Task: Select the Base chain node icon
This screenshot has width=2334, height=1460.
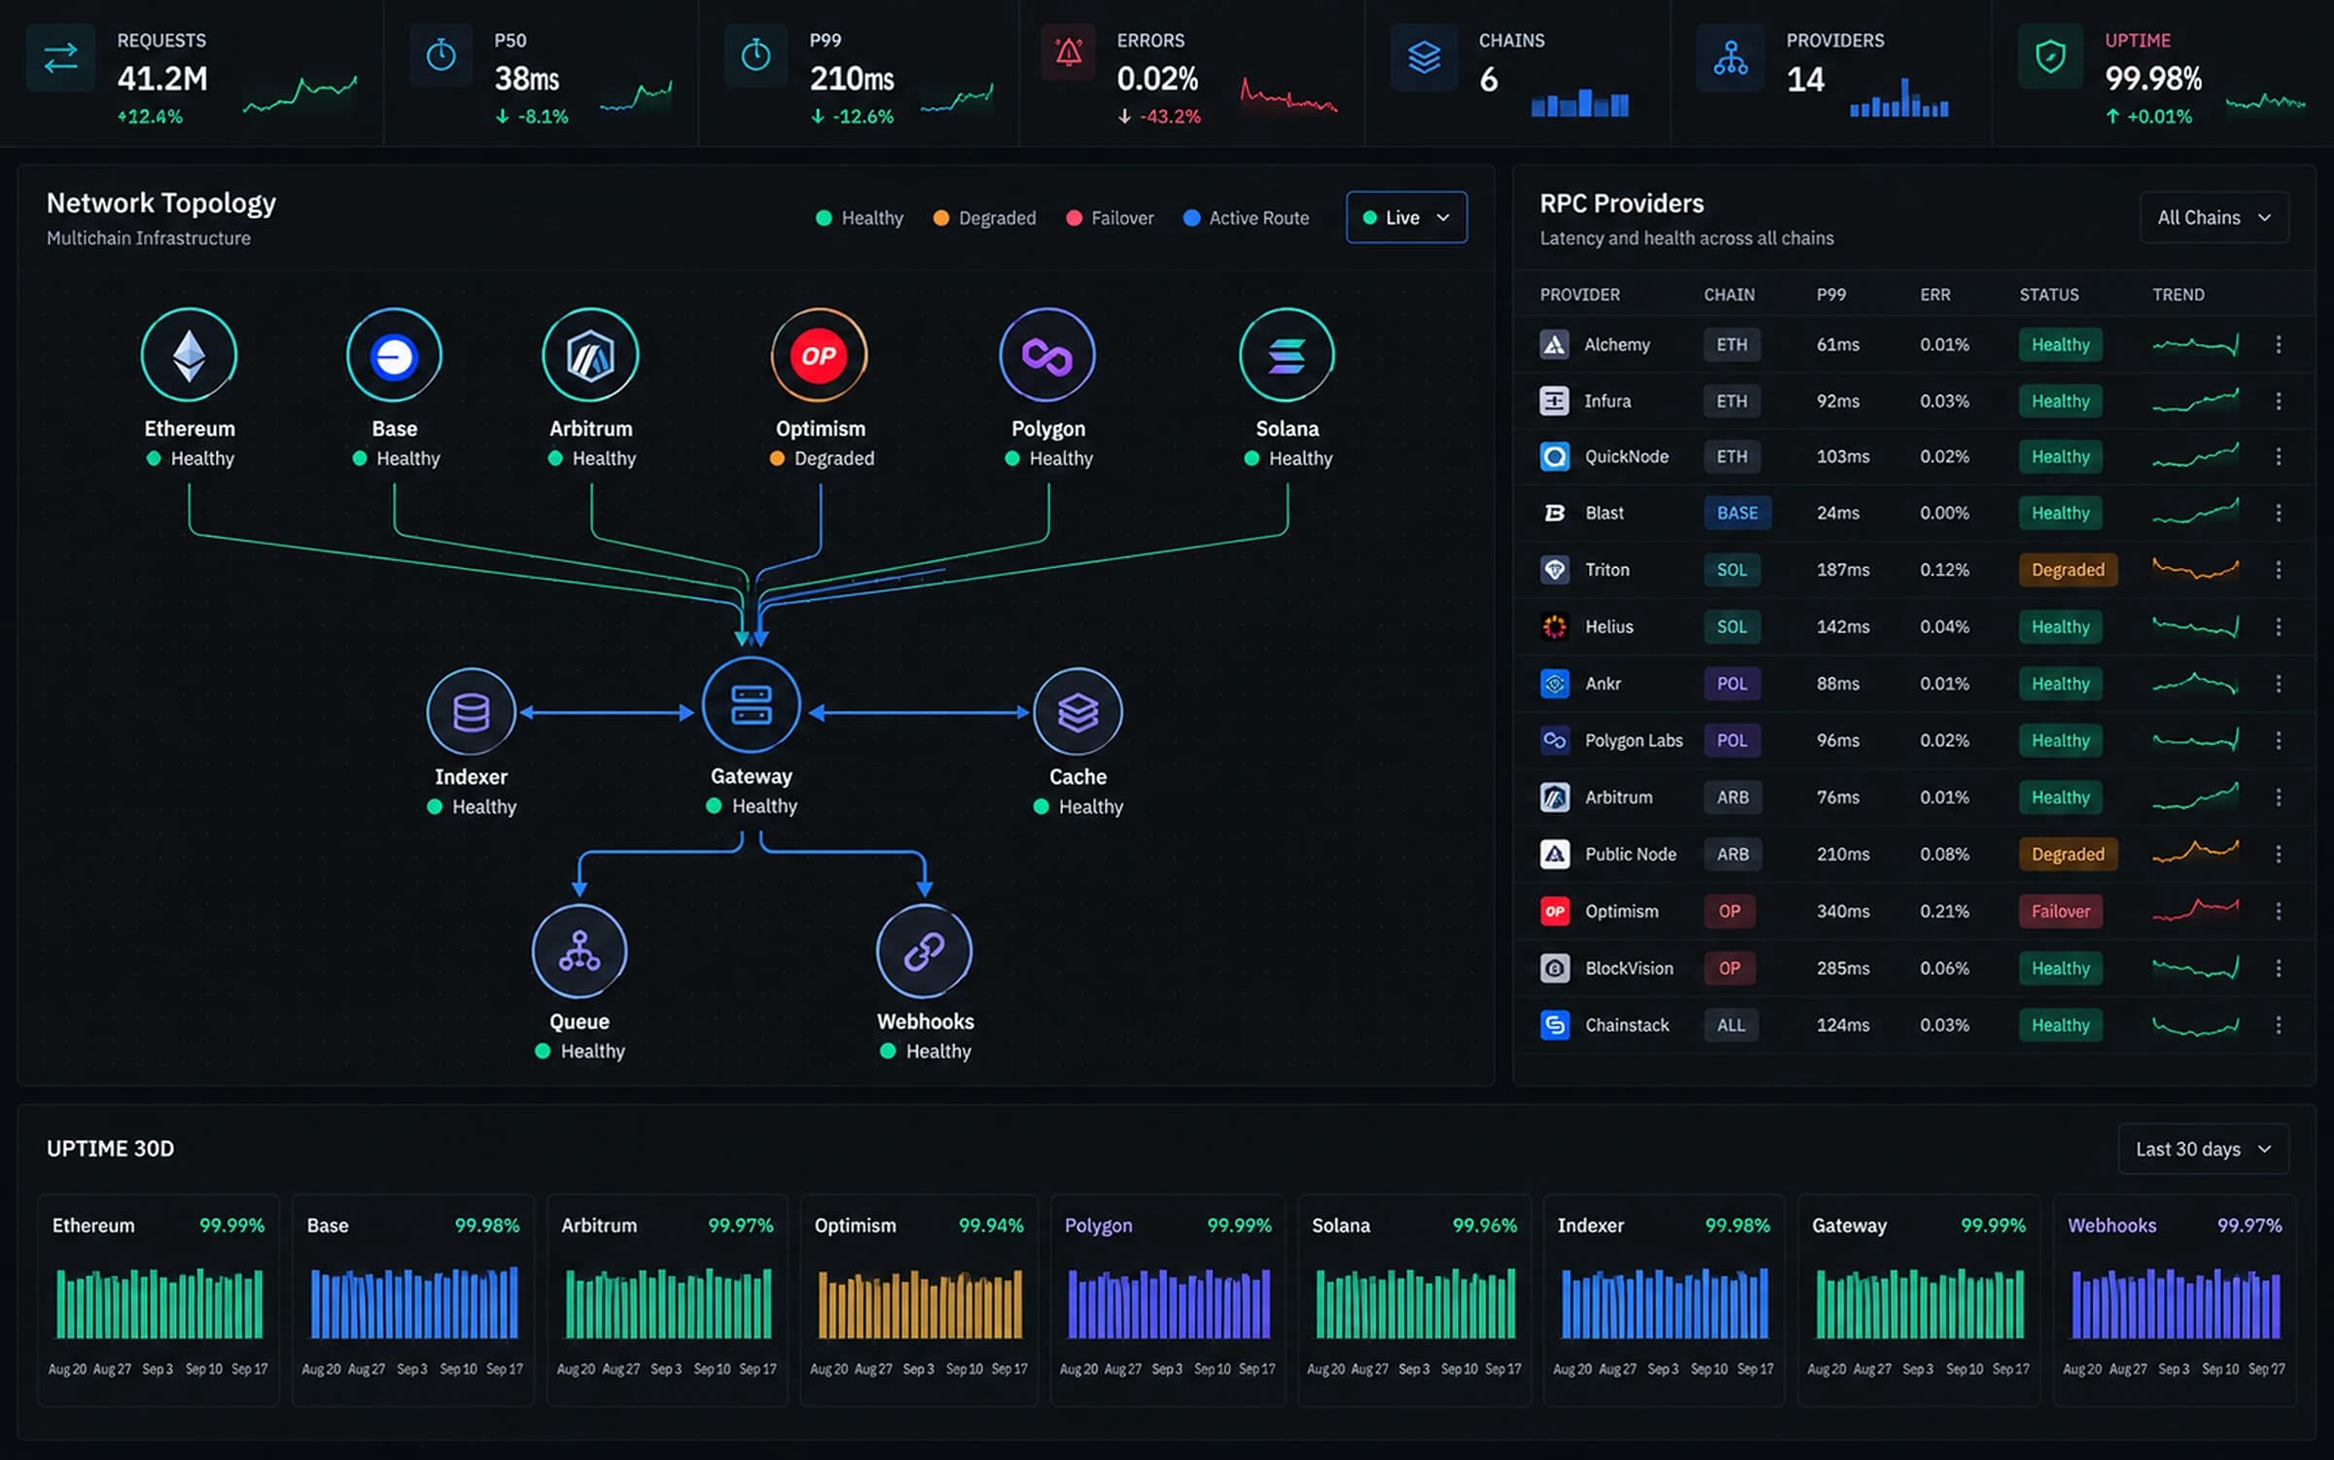Action: click(x=394, y=355)
